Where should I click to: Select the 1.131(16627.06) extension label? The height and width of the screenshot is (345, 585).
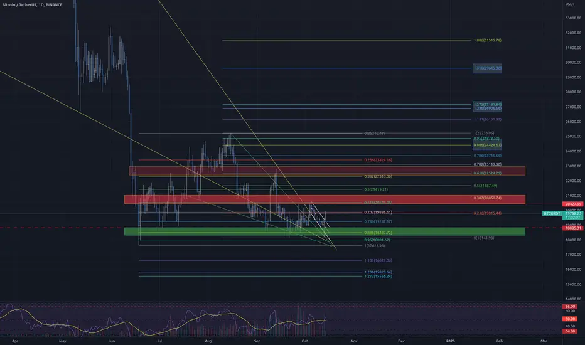(378, 261)
